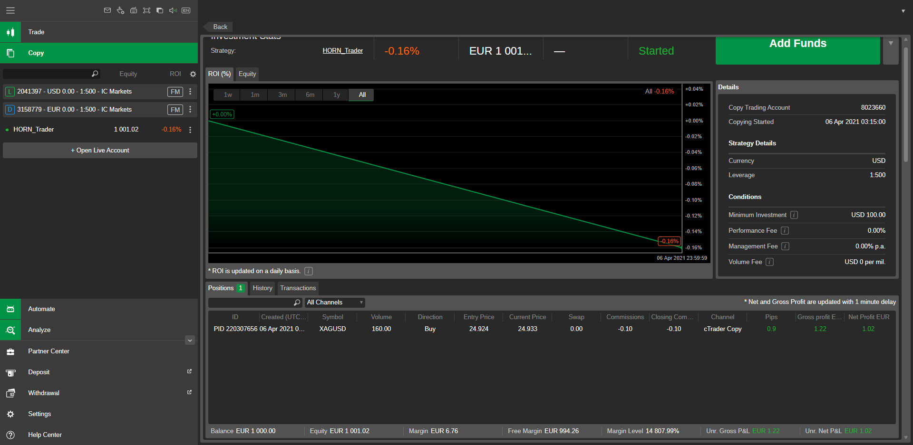Toggle sound using the speaker icon
Screen dimensions: 913x445
click(x=173, y=10)
